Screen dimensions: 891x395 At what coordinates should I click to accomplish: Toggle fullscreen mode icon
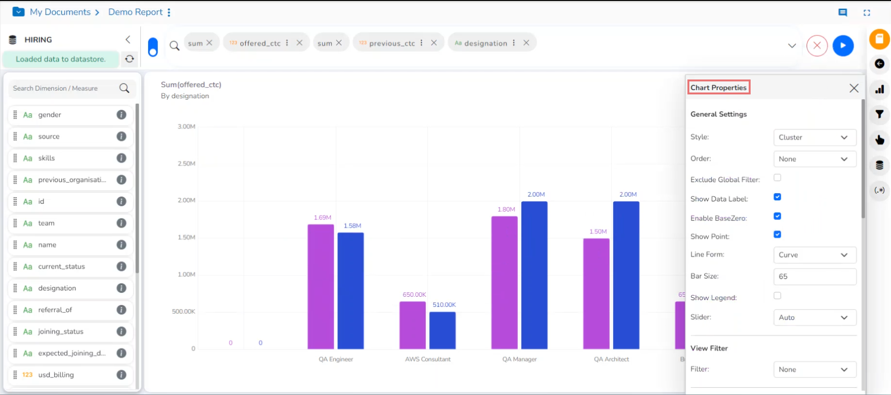point(867,13)
